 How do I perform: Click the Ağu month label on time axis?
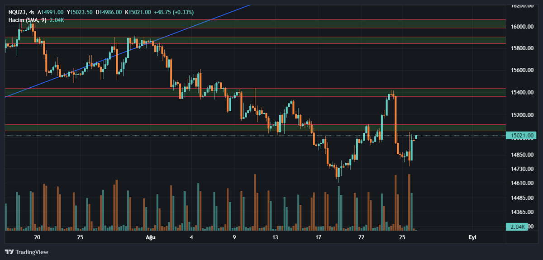pyautogui.click(x=150, y=237)
